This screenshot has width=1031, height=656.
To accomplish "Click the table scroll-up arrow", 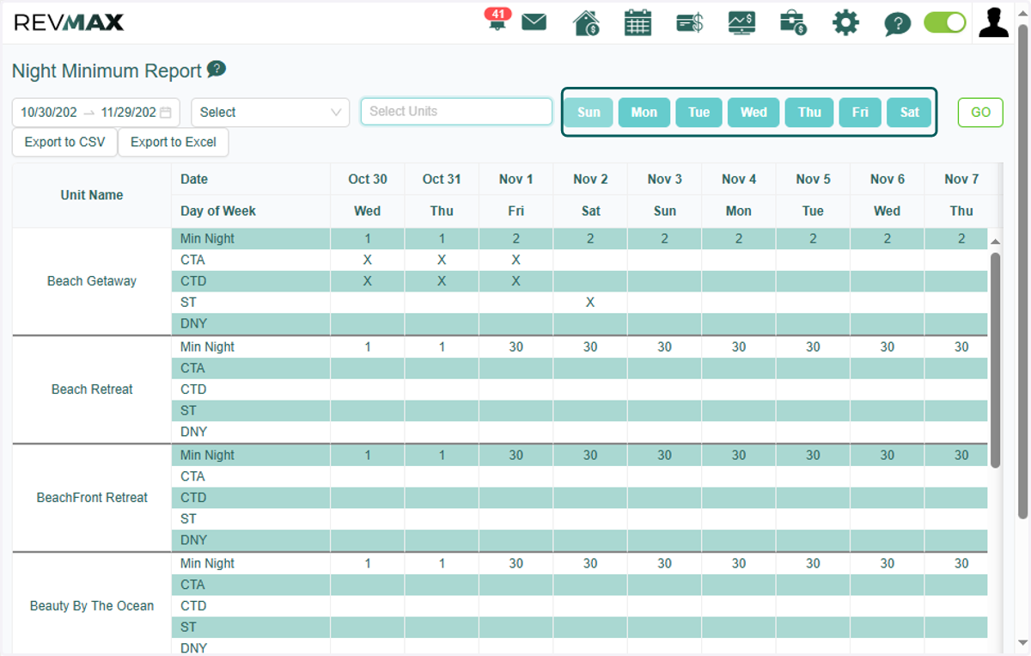I will click(x=995, y=242).
